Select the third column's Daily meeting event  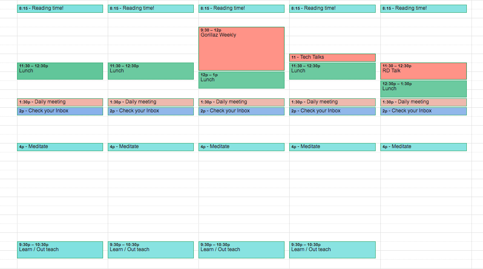pyautogui.click(x=241, y=102)
